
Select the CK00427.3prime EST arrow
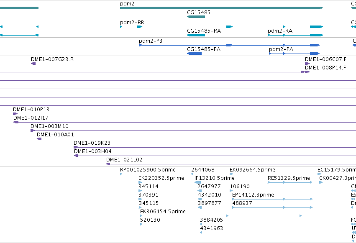[x=321, y=182]
